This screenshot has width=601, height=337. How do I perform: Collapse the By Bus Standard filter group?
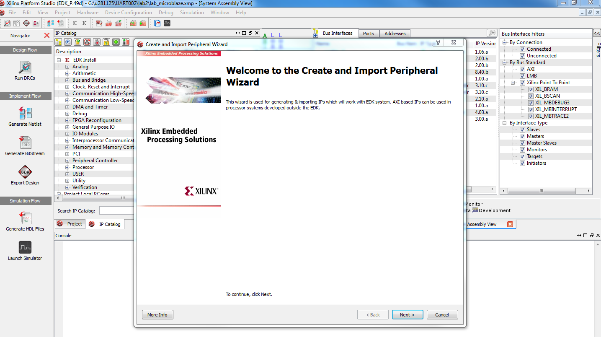pos(505,62)
